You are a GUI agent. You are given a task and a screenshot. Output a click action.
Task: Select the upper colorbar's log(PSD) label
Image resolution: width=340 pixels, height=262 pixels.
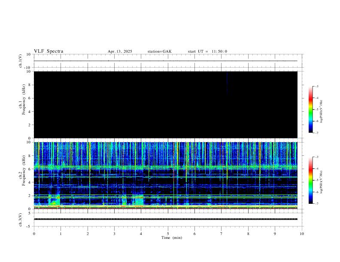click(322, 111)
